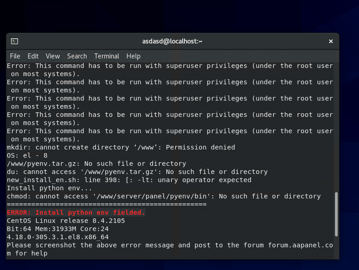Click the new_install_en.sh line 398 error text
The width and height of the screenshot is (359, 270).
tap(129, 180)
